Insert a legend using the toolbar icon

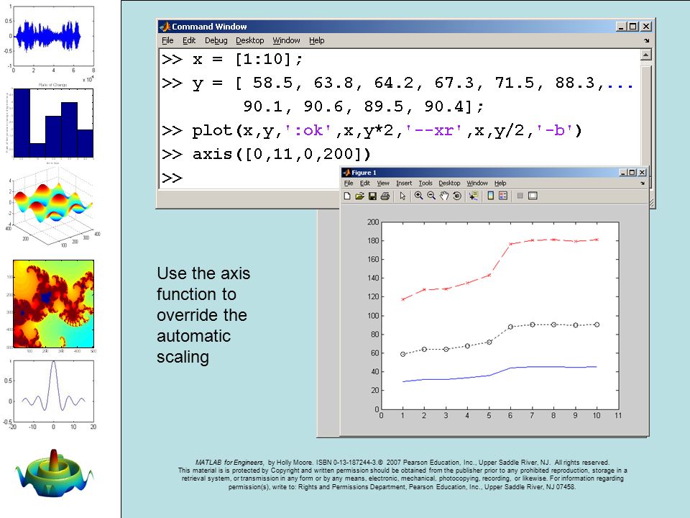tap(503, 196)
